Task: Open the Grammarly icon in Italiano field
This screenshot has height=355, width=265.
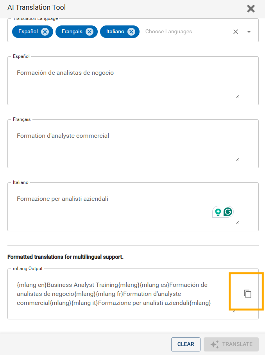Action: click(x=228, y=212)
